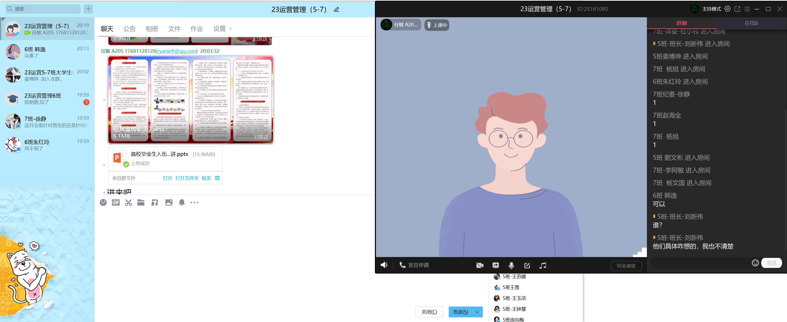Mute the microphone in classroom
The width and height of the screenshot is (787, 322).
point(511,265)
